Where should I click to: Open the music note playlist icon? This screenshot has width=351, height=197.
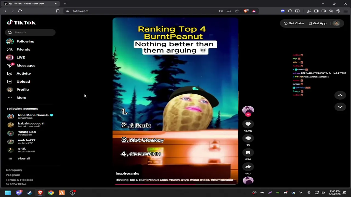[x=309, y=11]
